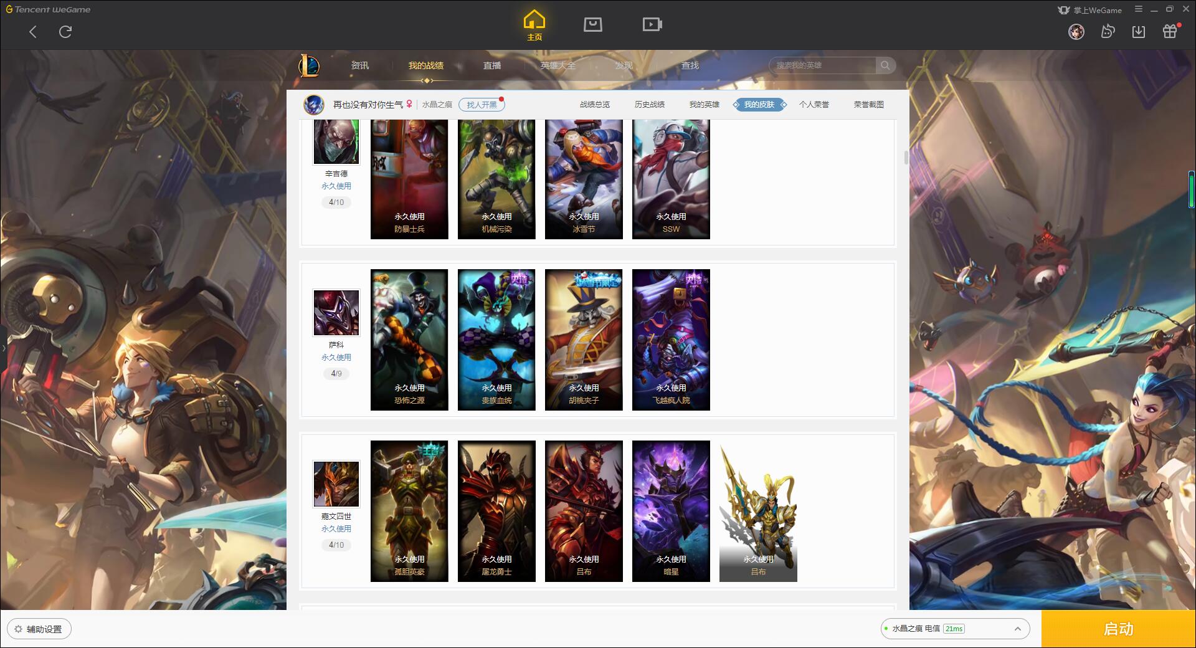Viewport: 1196px width, 648px height.
Task: Click the 21ms latency indicator
Action: [x=954, y=629]
